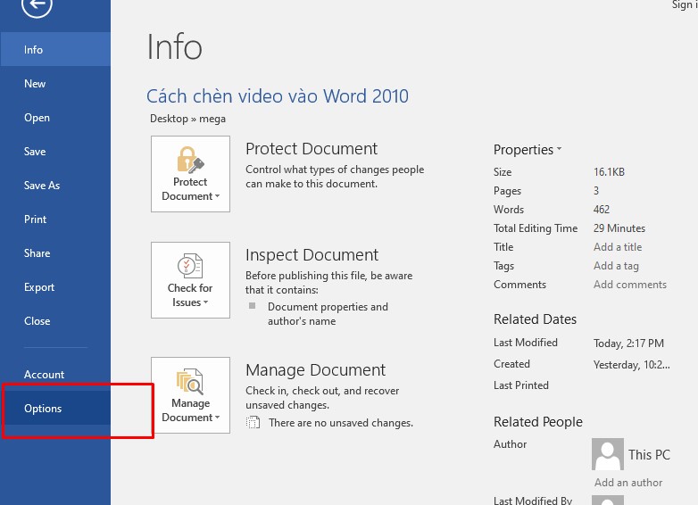Screen dimensions: 698x505
Task: Click the document title heading
Action: point(278,96)
